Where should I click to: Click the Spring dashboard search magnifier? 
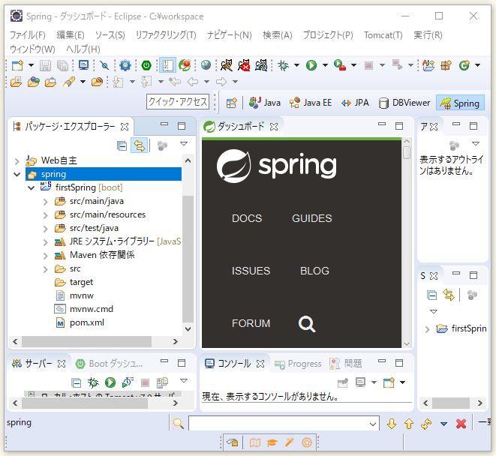[307, 324]
